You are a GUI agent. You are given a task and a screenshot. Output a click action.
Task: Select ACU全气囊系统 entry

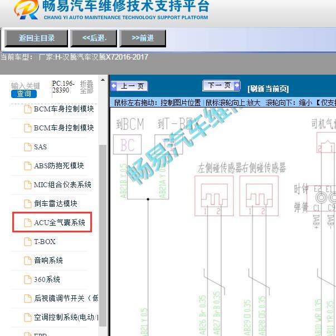pyautogui.click(x=60, y=222)
